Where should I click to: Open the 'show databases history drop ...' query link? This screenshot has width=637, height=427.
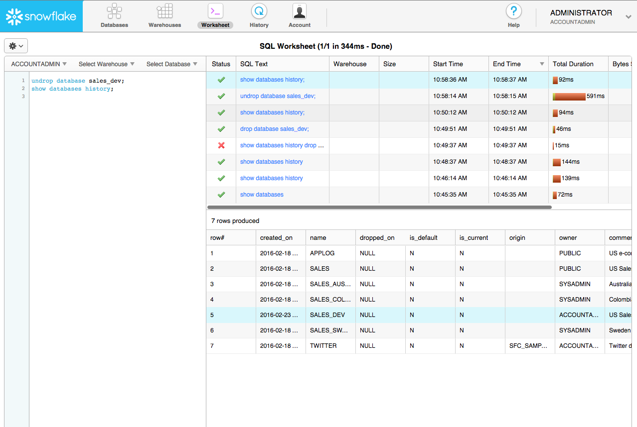pyautogui.click(x=282, y=145)
